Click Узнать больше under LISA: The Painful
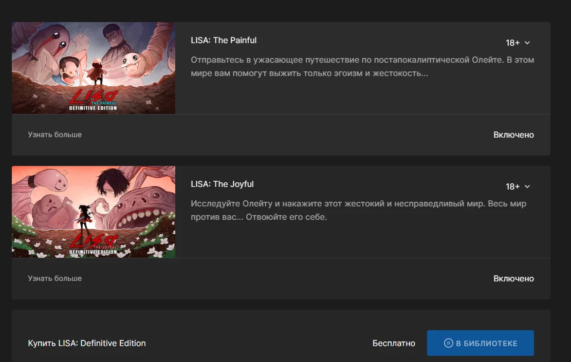The height and width of the screenshot is (362, 571). 54,135
